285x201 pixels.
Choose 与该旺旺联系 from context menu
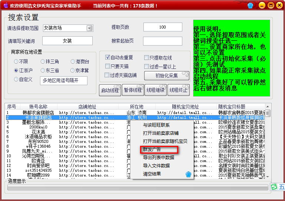(156, 125)
